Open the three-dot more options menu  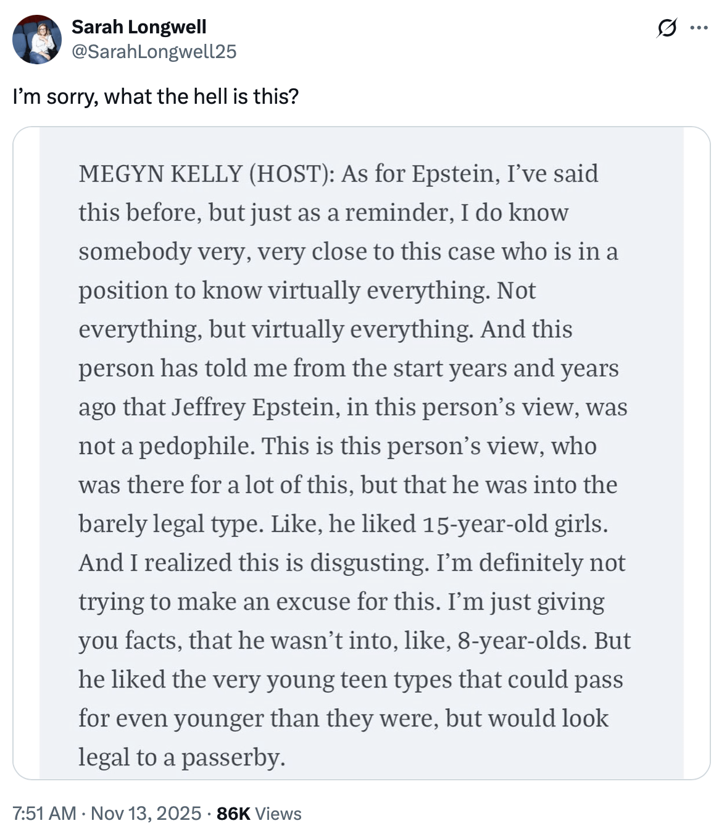[x=699, y=28]
